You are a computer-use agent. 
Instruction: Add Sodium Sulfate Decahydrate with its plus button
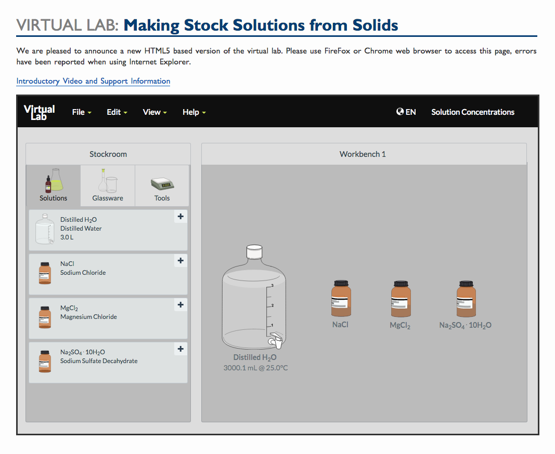point(180,349)
